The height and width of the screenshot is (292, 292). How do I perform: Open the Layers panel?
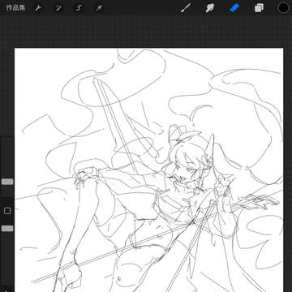click(x=259, y=8)
